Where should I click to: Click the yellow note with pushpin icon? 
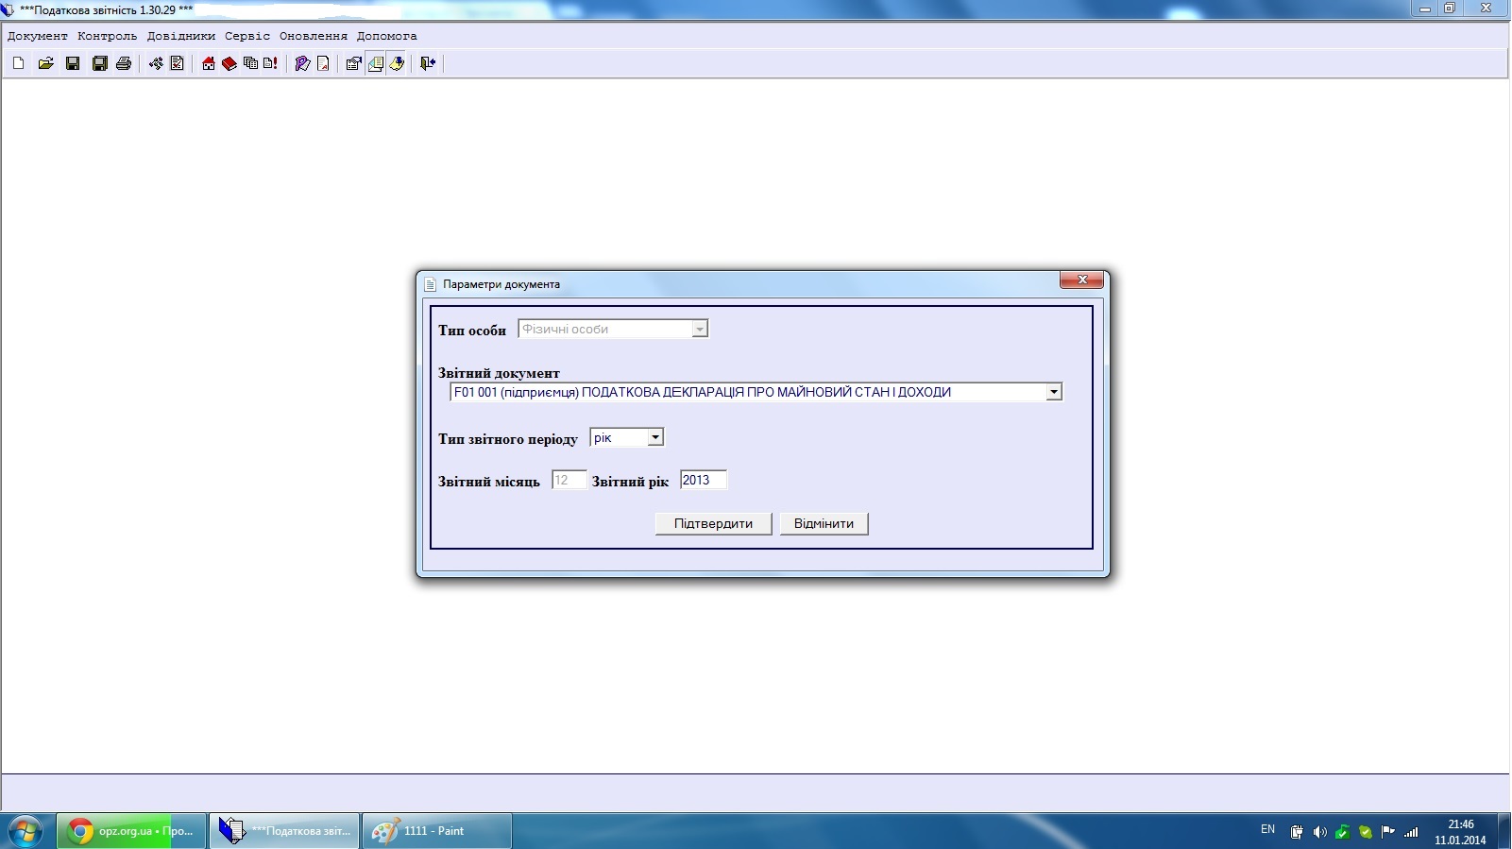pyautogui.click(x=397, y=63)
